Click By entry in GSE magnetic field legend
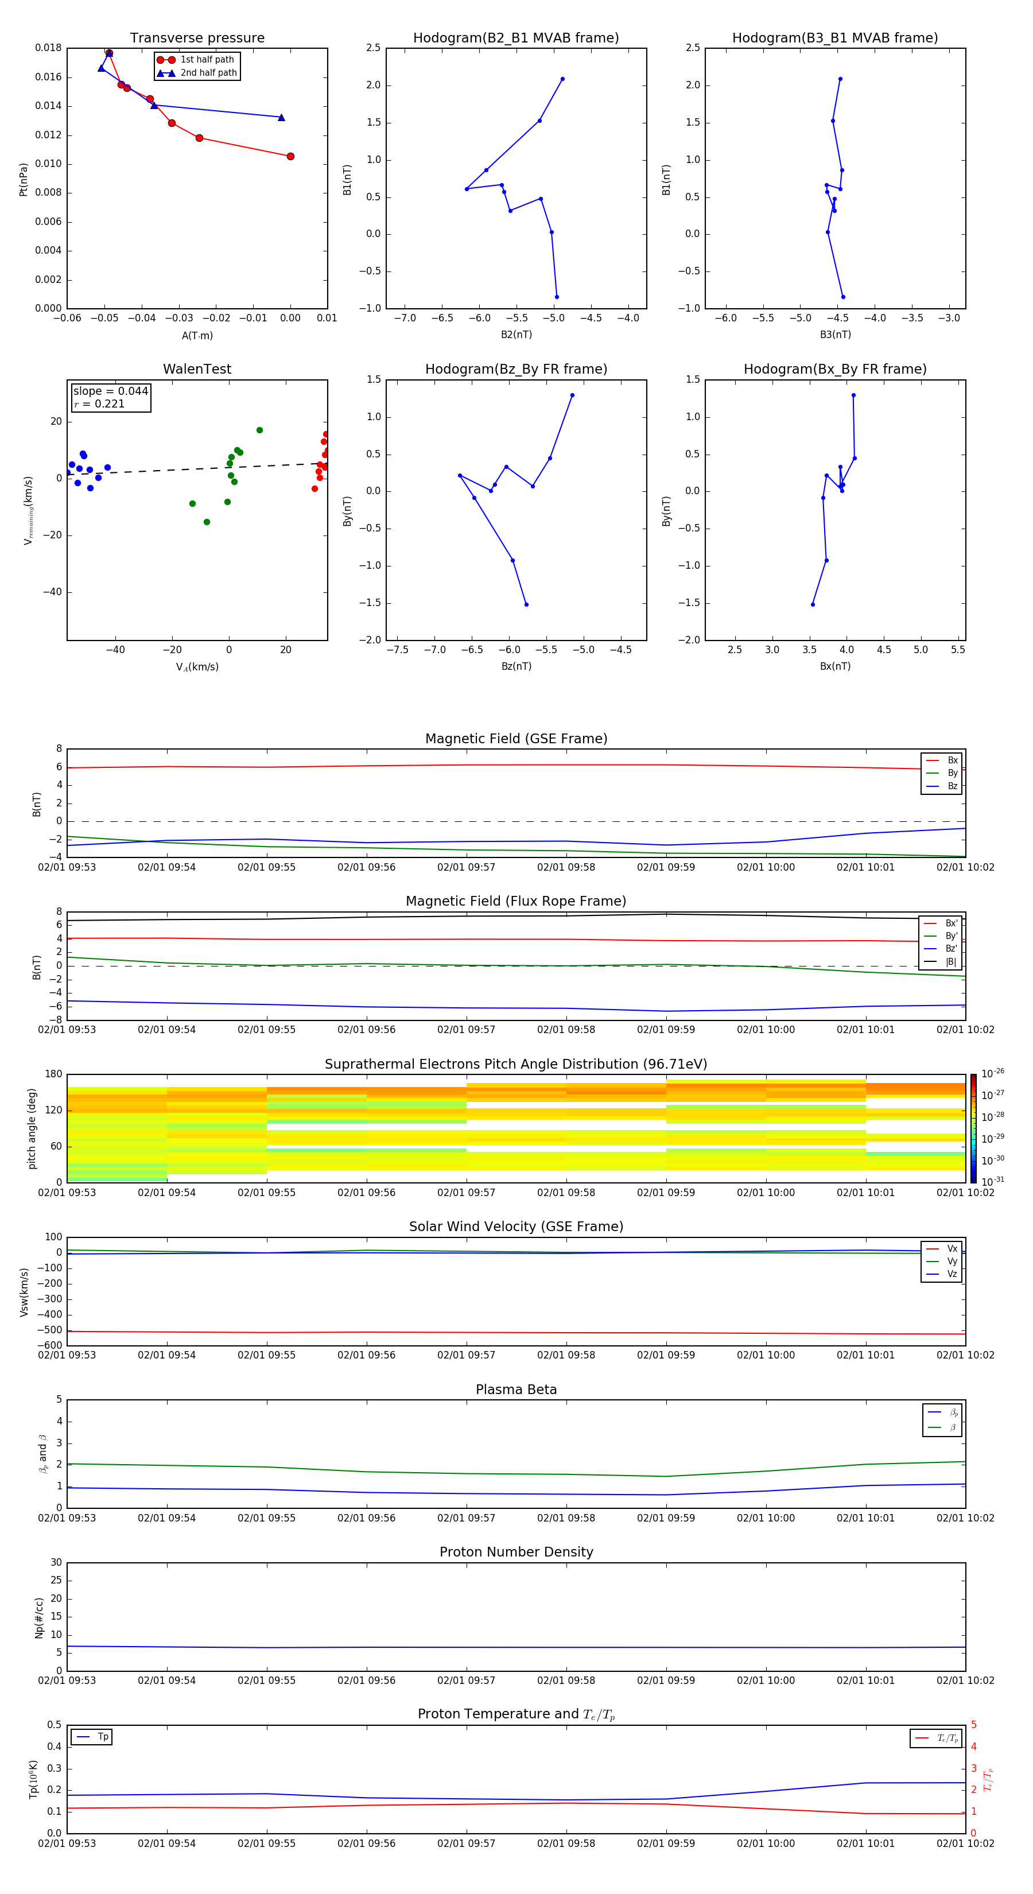1033x1894 pixels. point(942,773)
